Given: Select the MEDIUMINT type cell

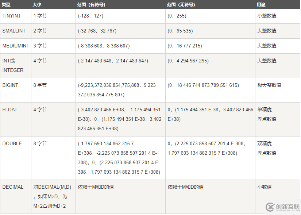Looking at the screenshot, I should pos(16,46).
